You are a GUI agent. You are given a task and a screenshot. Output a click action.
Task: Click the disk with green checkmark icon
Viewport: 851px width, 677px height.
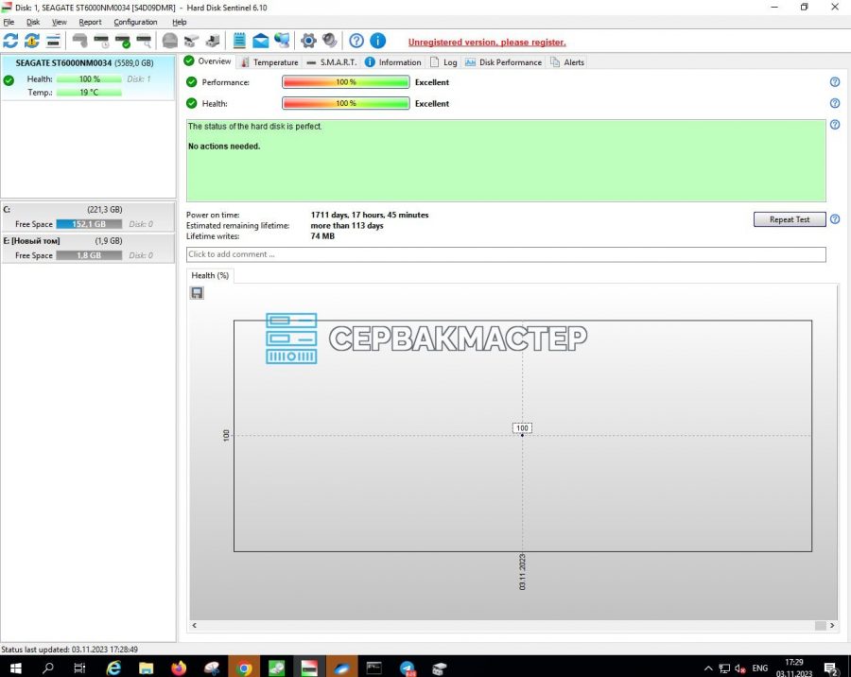[123, 41]
